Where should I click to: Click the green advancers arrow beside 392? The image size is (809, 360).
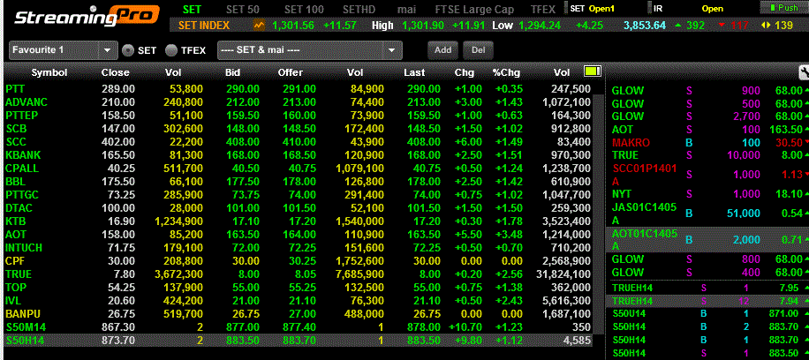coord(677,25)
